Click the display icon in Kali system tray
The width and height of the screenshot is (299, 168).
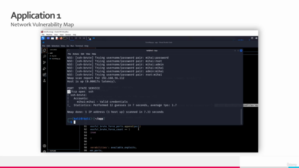pyautogui.click(x=252, y=38)
